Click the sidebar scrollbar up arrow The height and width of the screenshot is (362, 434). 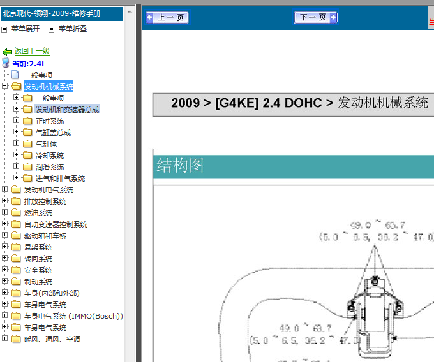[130, 11]
